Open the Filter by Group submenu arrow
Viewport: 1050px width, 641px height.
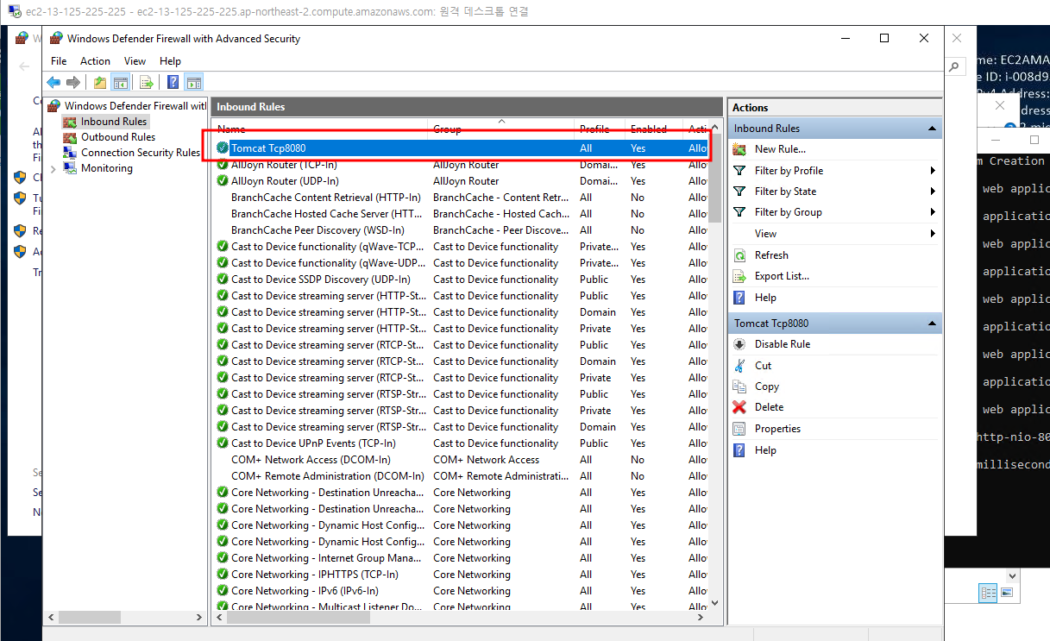click(933, 212)
